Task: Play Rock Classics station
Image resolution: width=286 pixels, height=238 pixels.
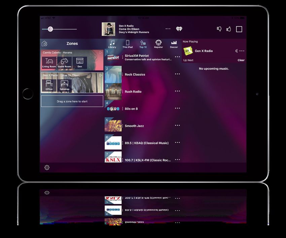Action: click(142, 75)
